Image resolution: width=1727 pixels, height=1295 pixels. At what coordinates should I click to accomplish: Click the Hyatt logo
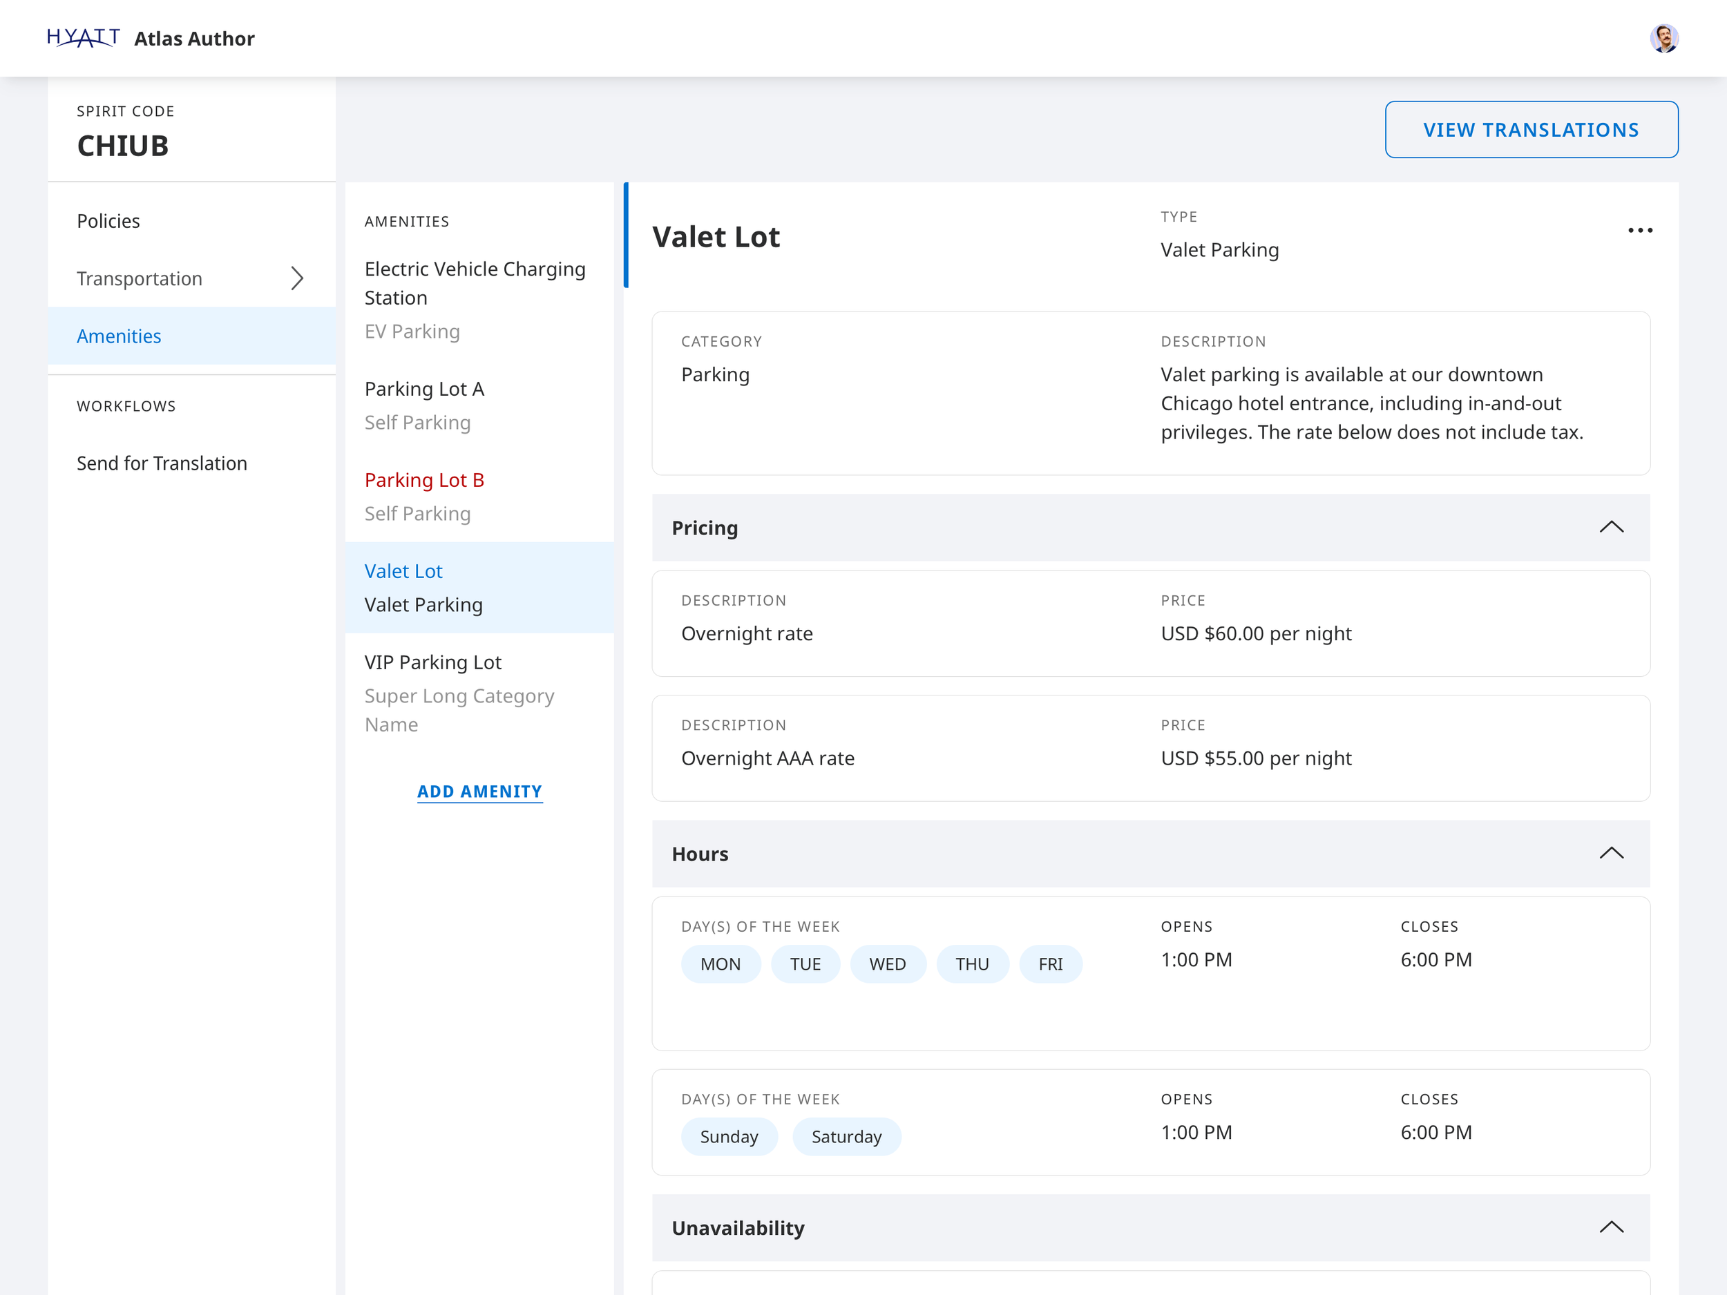(83, 37)
